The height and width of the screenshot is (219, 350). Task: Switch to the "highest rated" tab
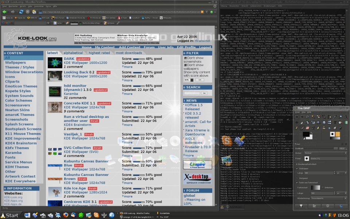[99, 53]
